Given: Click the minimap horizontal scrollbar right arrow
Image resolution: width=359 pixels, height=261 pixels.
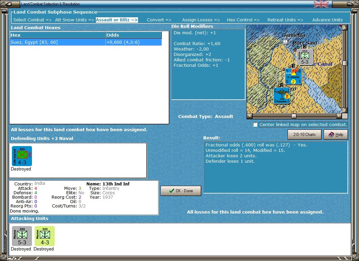Looking at the screenshot, I should pyautogui.click(x=339, y=116).
